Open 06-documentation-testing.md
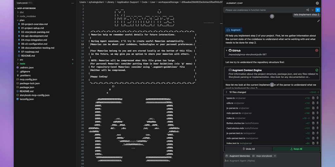Screen dimensions: 335x167 (x=38, y=48)
